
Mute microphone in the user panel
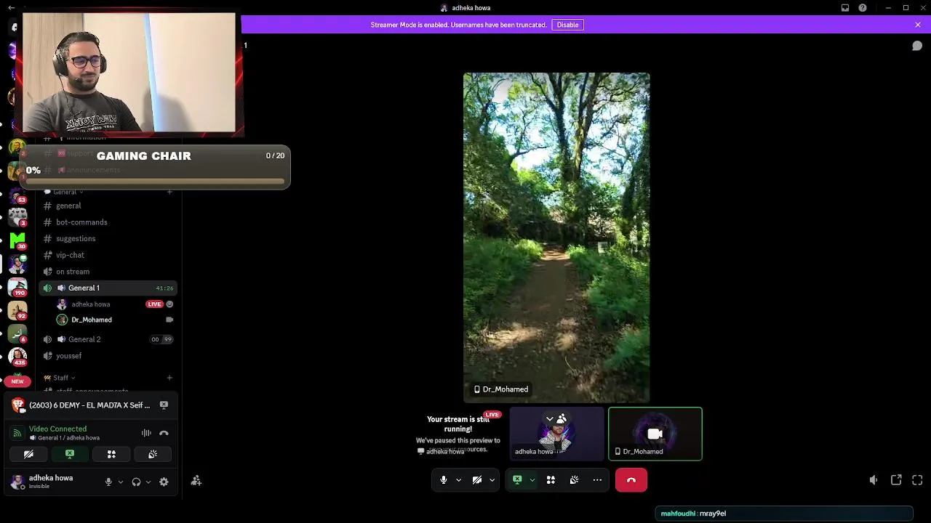(x=108, y=482)
